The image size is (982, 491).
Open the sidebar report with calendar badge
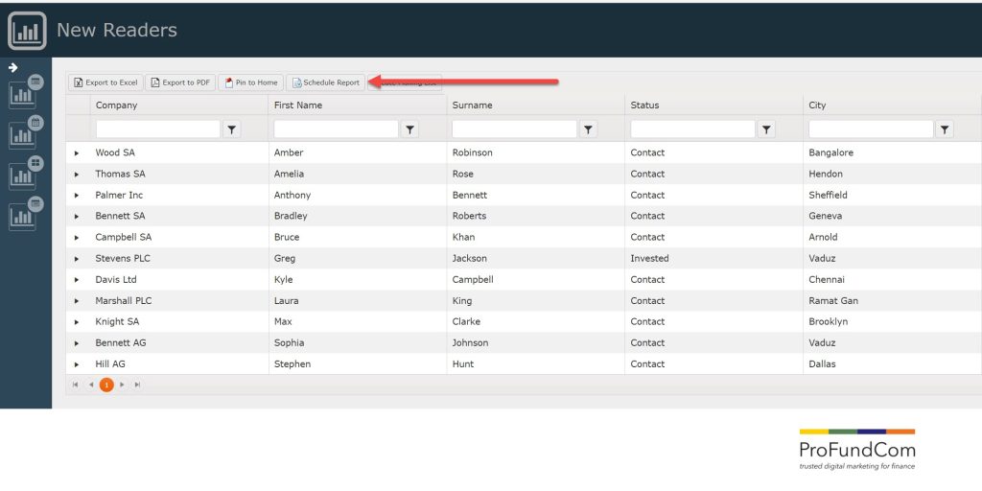pyautogui.click(x=25, y=133)
